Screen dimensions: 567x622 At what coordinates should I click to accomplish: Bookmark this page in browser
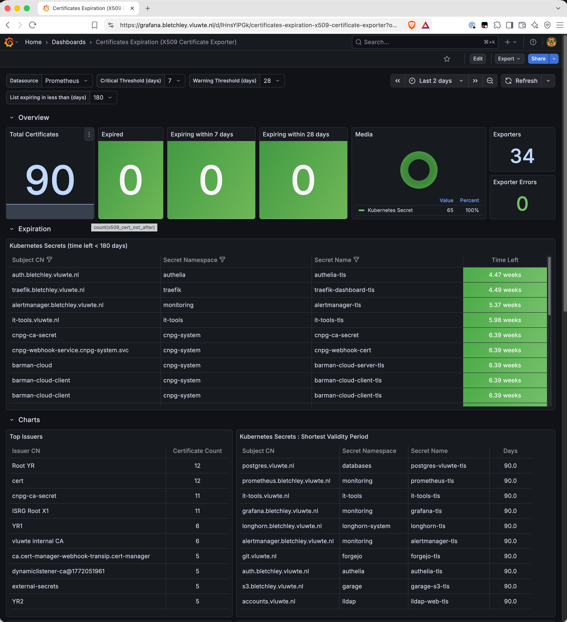(95, 25)
